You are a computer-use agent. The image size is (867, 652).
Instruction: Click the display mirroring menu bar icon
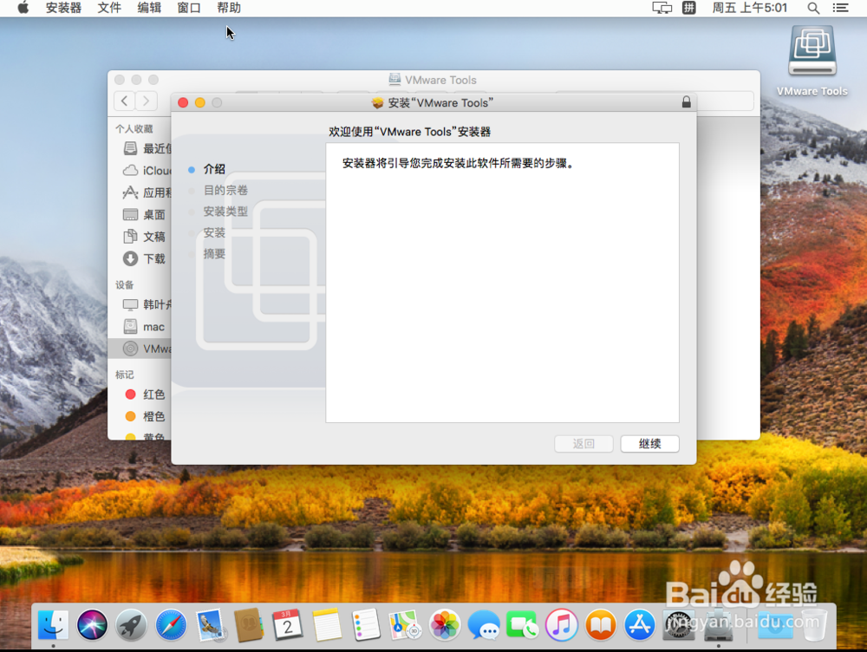pyautogui.click(x=662, y=8)
